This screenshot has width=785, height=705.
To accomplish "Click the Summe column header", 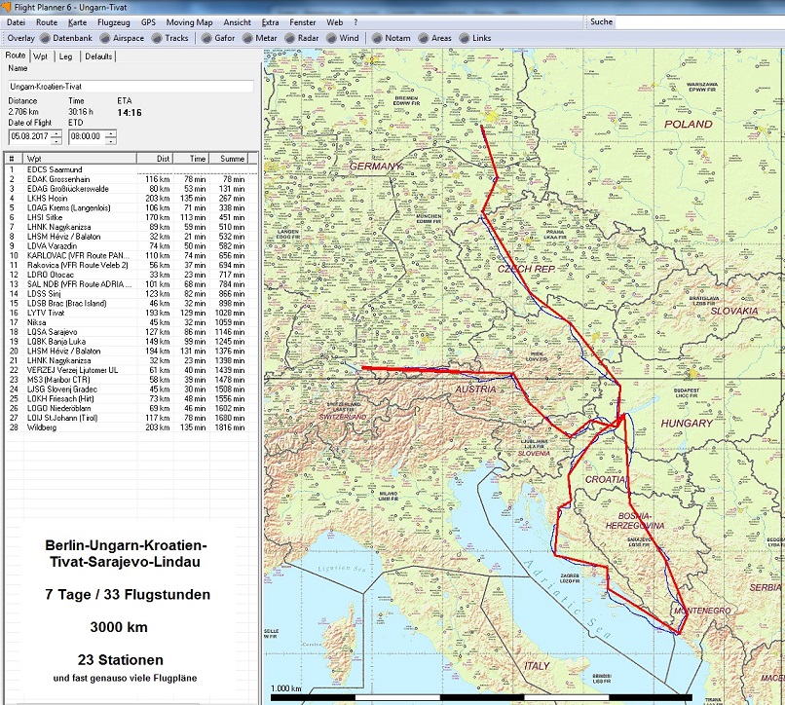I will coord(232,158).
